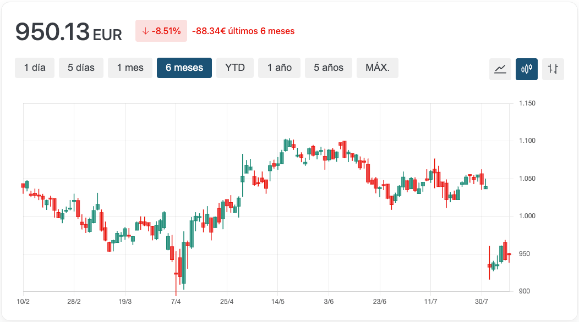Screen dimensions: 579x322
Task: Click the 14/5 date label
Action: tap(278, 302)
